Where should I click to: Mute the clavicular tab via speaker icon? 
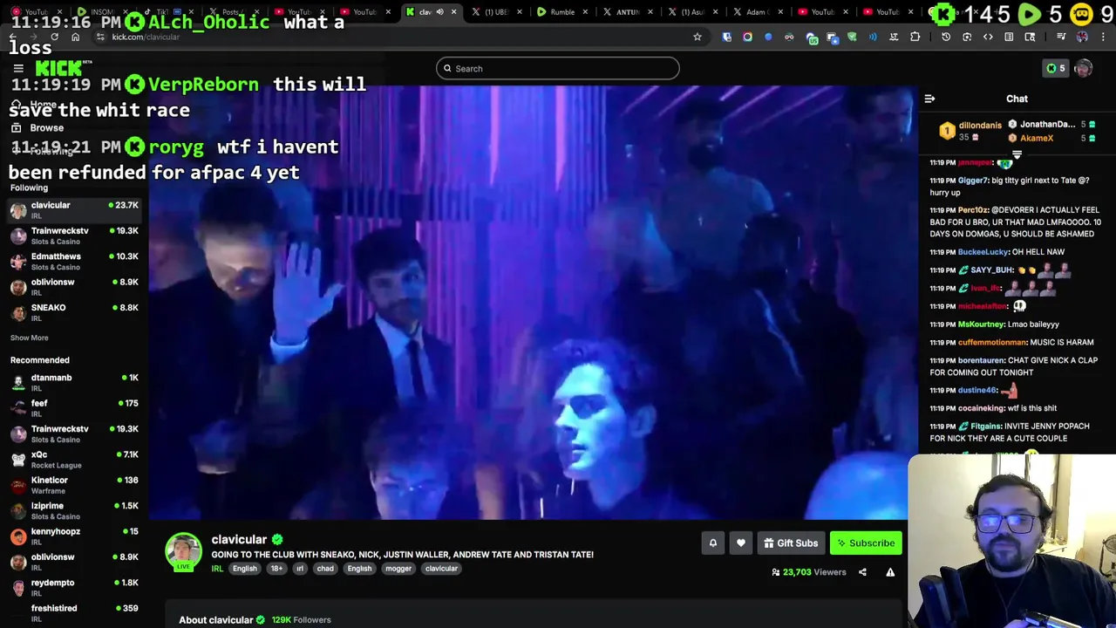click(439, 11)
